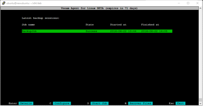Click the Esc key hint label
This screenshot has height=106, width=203.
point(171,103)
